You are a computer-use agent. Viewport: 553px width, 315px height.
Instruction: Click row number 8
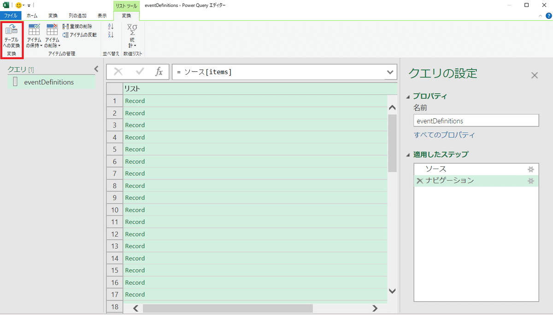(115, 186)
